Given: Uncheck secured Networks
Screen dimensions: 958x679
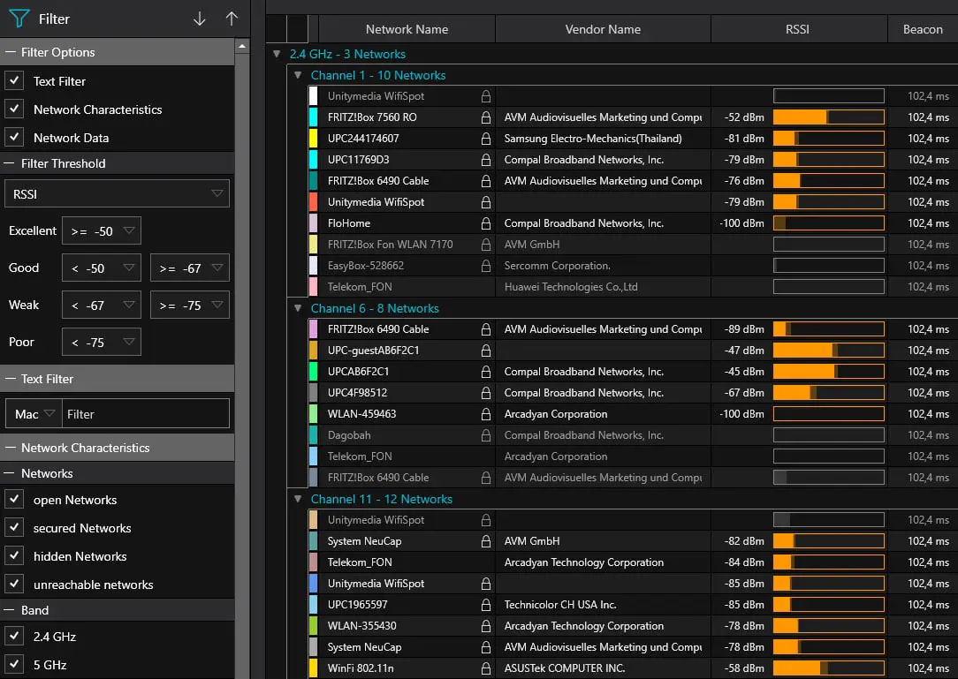Looking at the screenshot, I should point(14,527).
